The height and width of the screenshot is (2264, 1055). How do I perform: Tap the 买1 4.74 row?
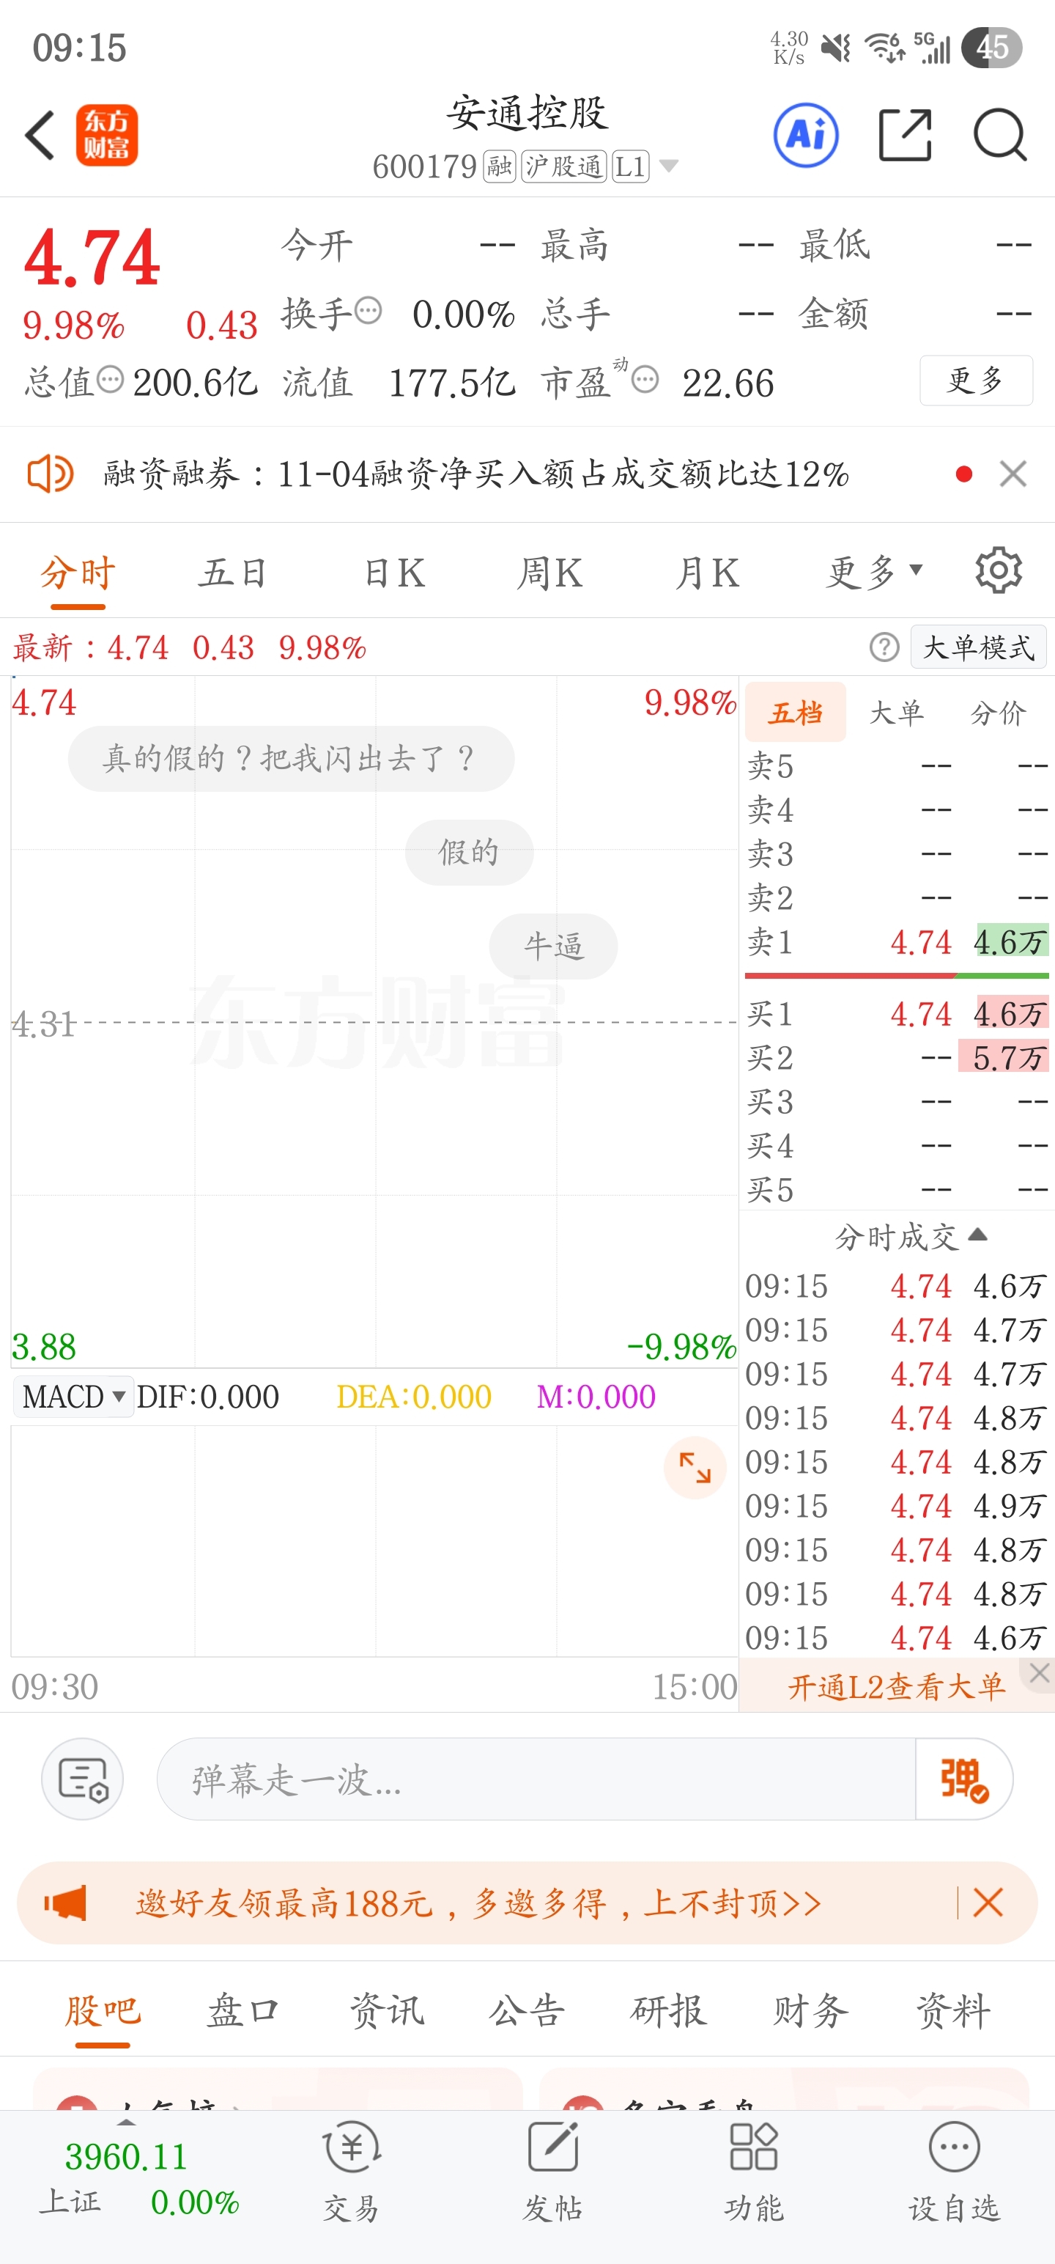tap(897, 1014)
